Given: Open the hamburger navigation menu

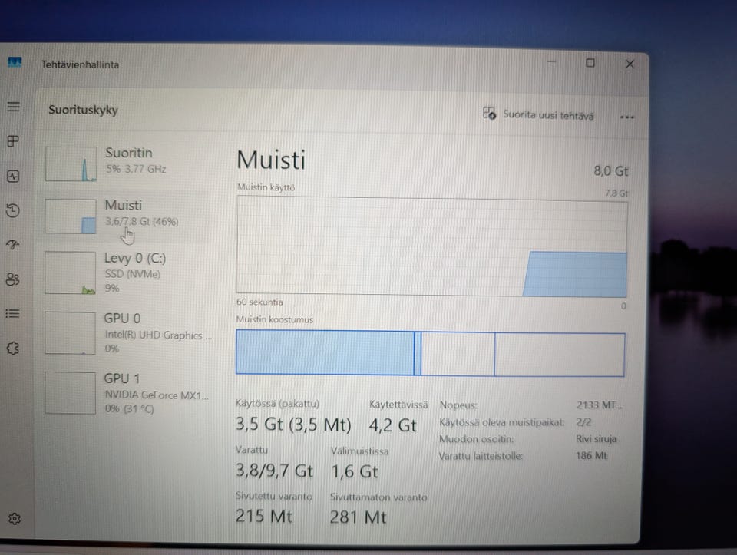Looking at the screenshot, I should 14,107.
